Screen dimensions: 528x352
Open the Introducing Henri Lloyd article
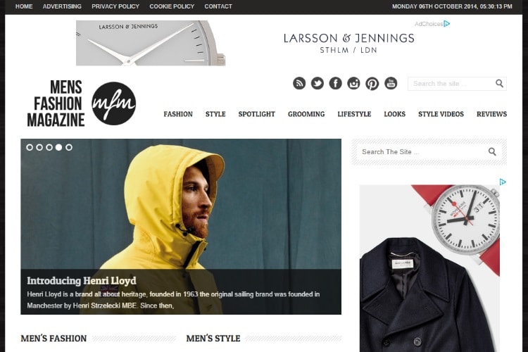coord(82,281)
